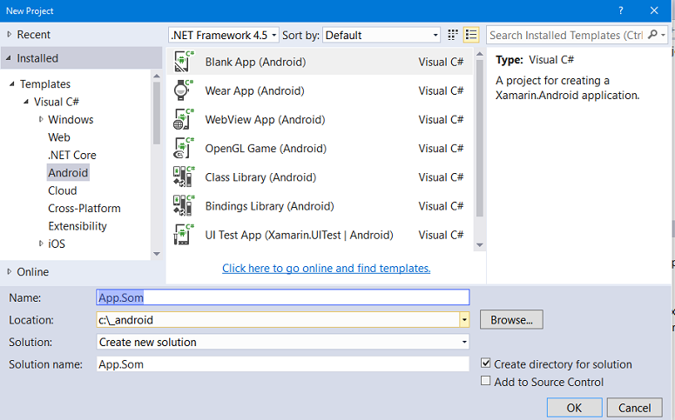Select the Class Library (Android) icon
This screenshot has width=675, height=420.
(184, 177)
